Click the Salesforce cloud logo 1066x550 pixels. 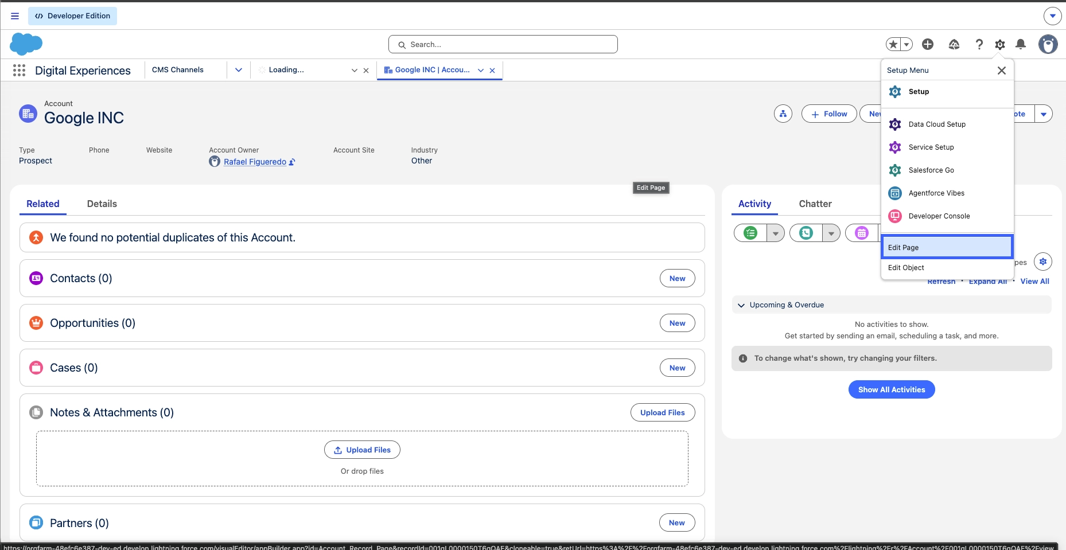point(26,44)
